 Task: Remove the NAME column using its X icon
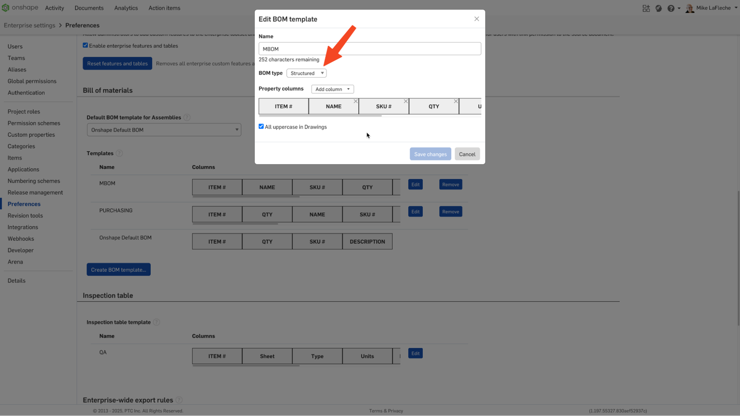356,101
